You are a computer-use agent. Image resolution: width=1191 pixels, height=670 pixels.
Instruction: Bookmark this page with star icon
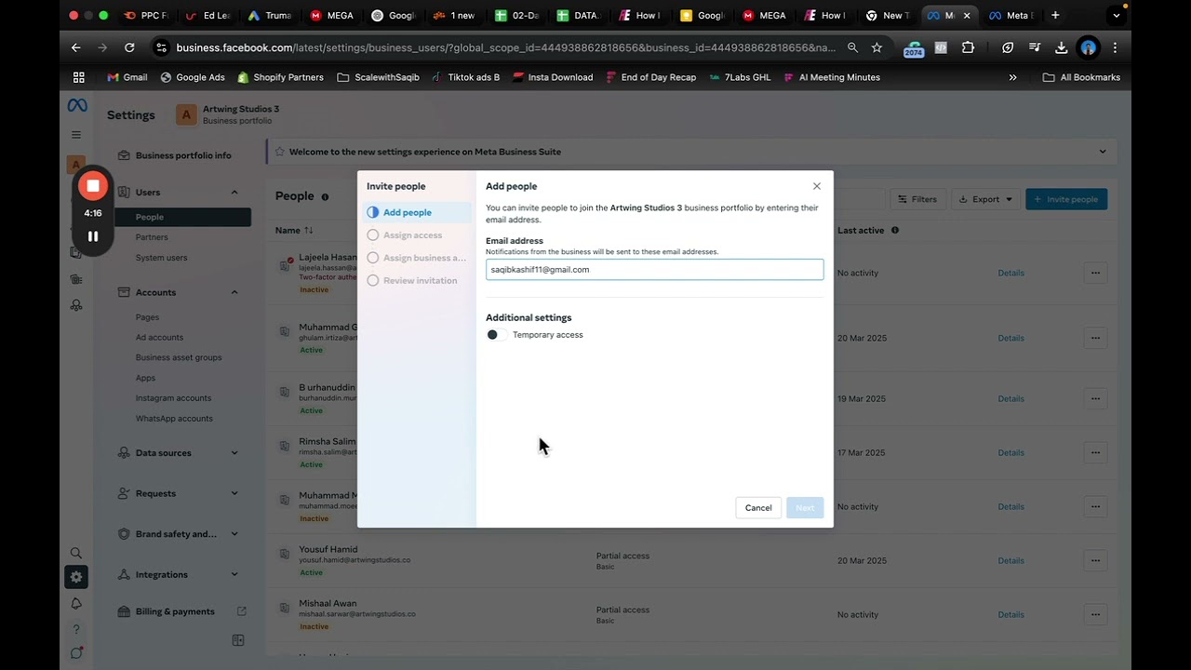click(x=877, y=47)
